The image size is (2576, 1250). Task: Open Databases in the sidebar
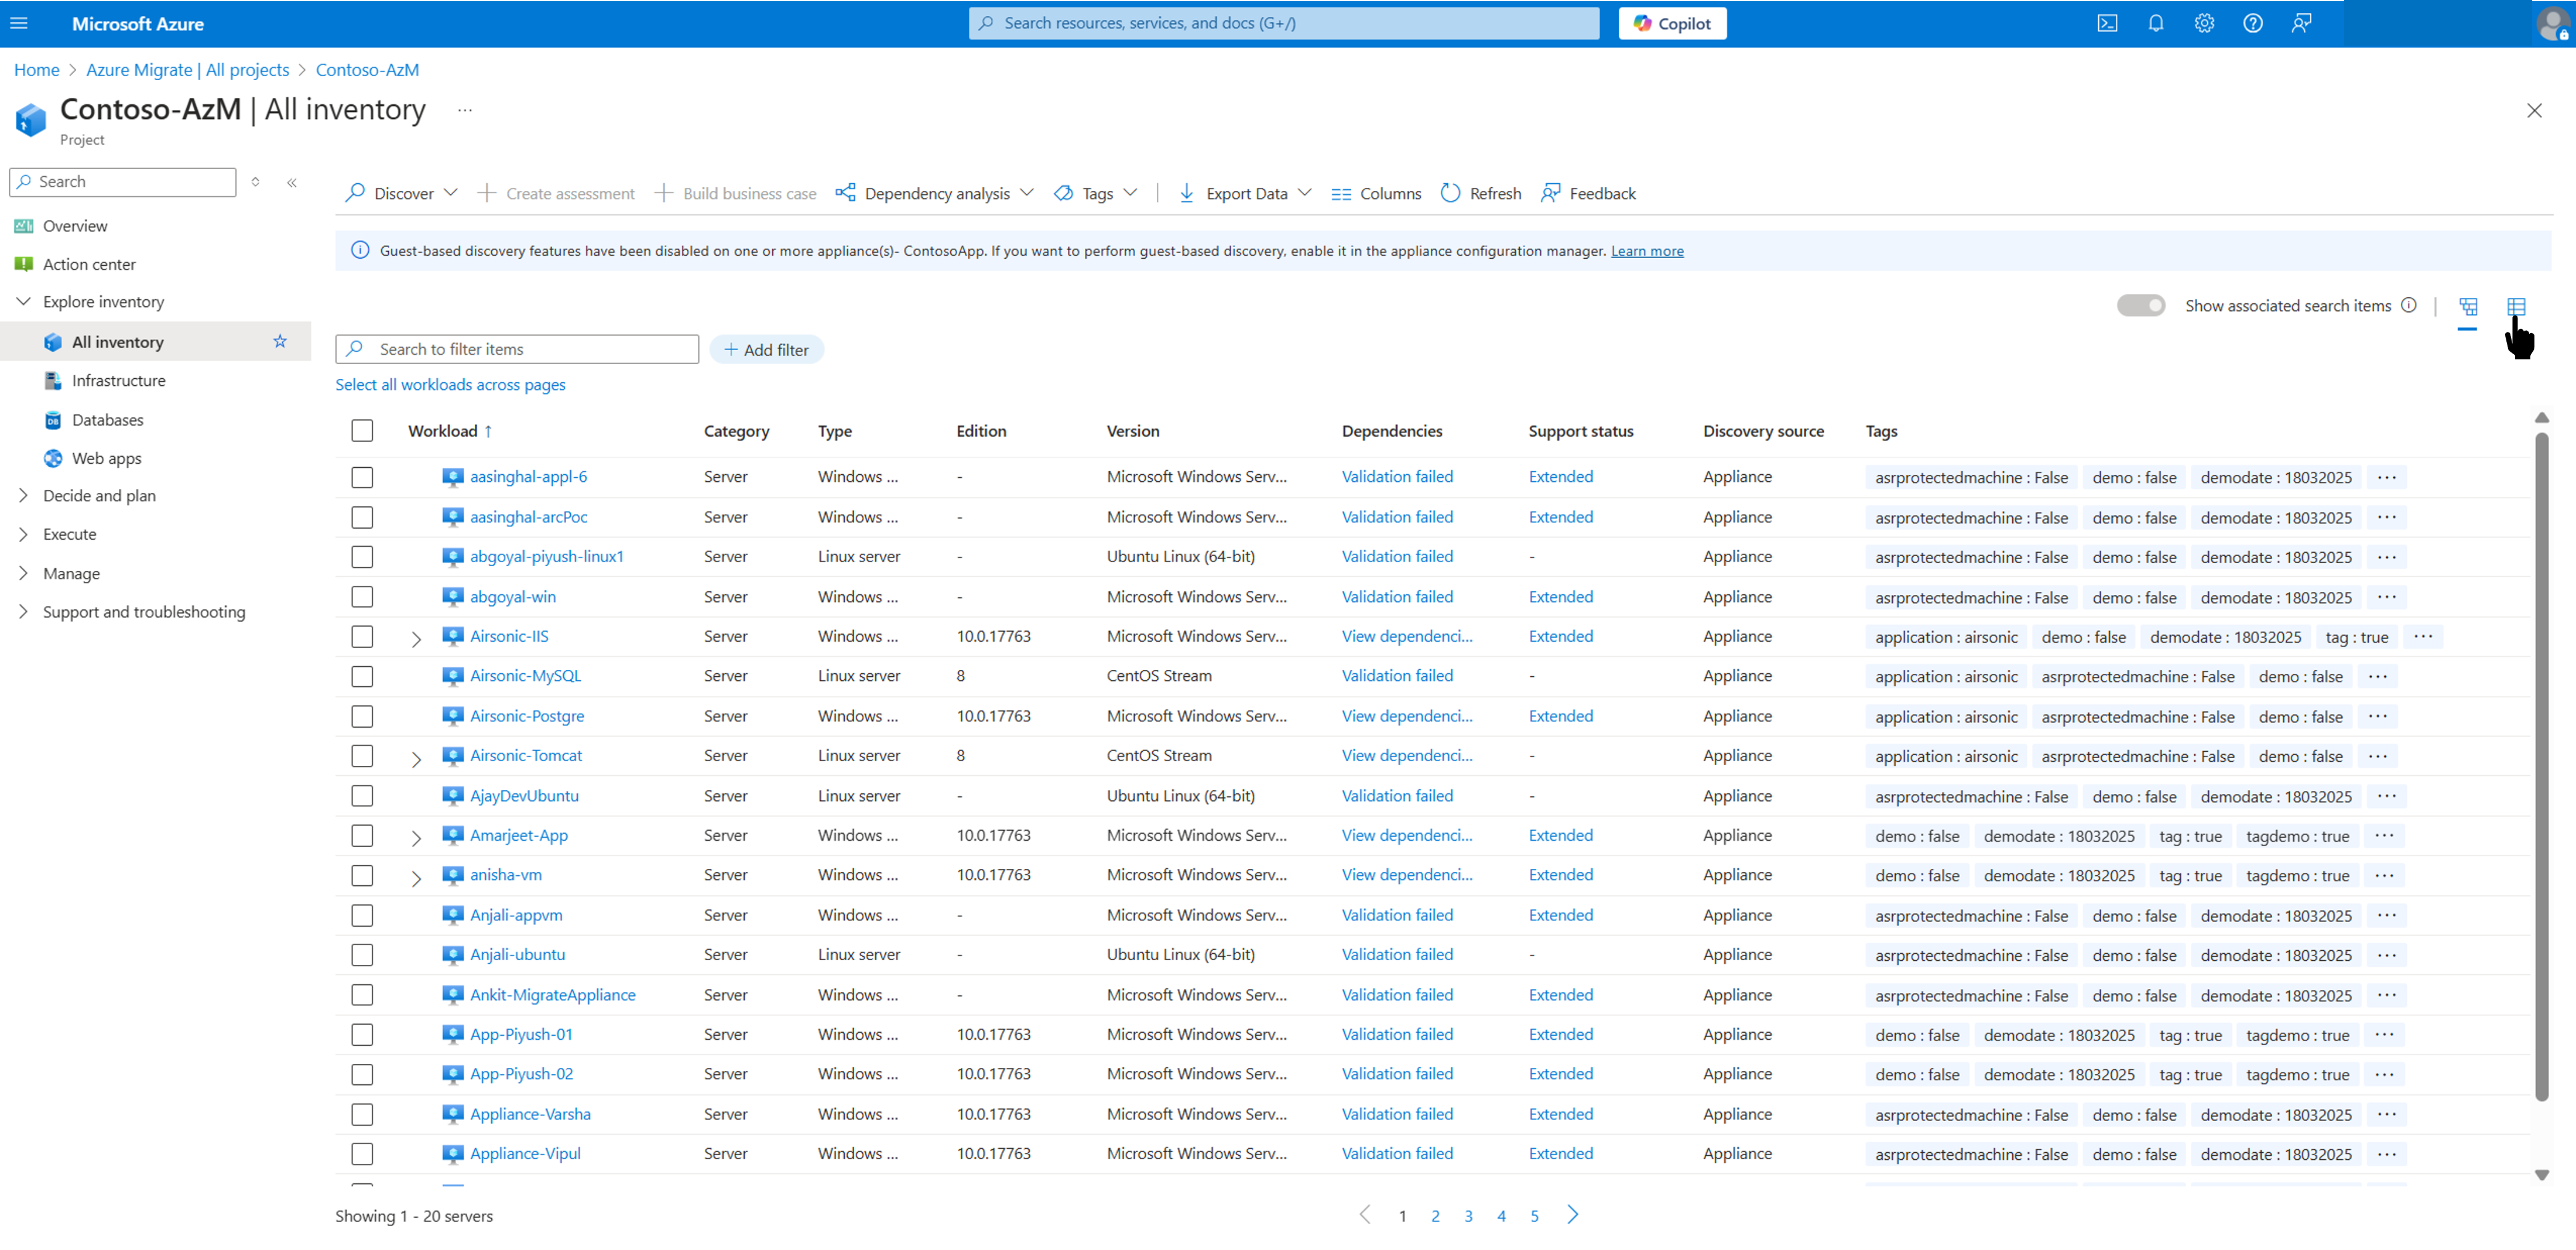click(107, 420)
